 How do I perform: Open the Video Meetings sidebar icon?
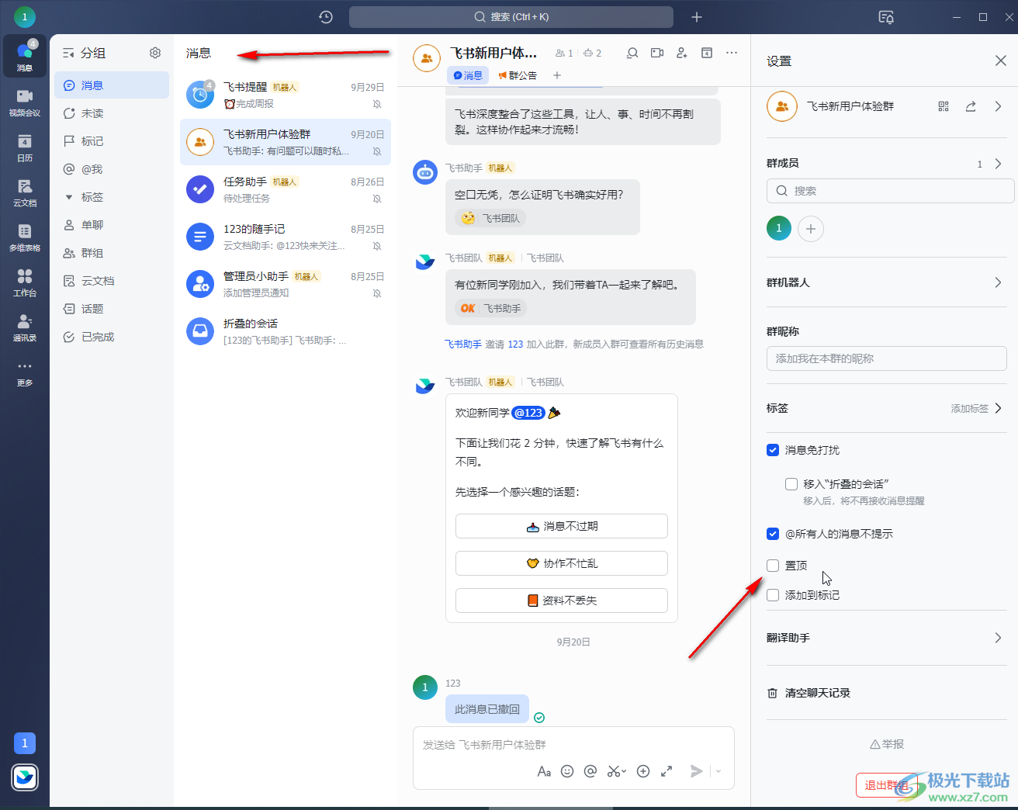coord(25,102)
